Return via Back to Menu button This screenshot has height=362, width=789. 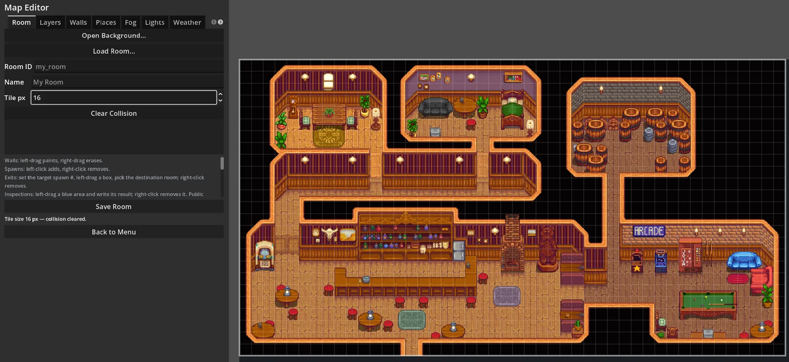tap(114, 232)
